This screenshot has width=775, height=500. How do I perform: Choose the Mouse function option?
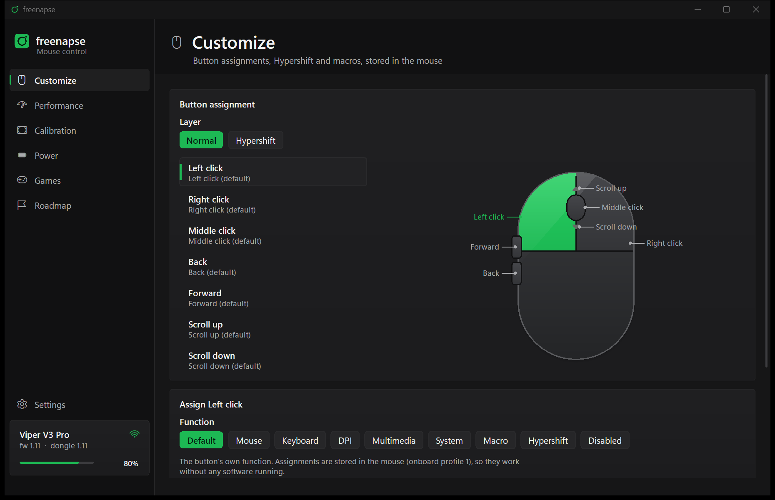pyautogui.click(x=249, y=440)
